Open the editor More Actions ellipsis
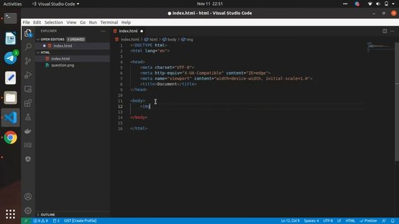This screenshot has width=399, height=224. click(392, 31)
